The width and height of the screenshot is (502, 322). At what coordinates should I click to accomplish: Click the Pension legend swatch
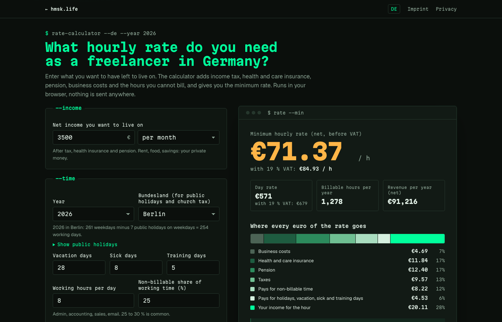point(252,270)
